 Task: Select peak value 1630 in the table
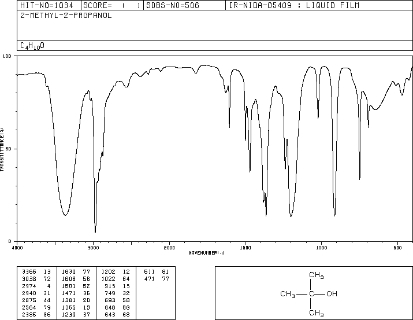69,272
